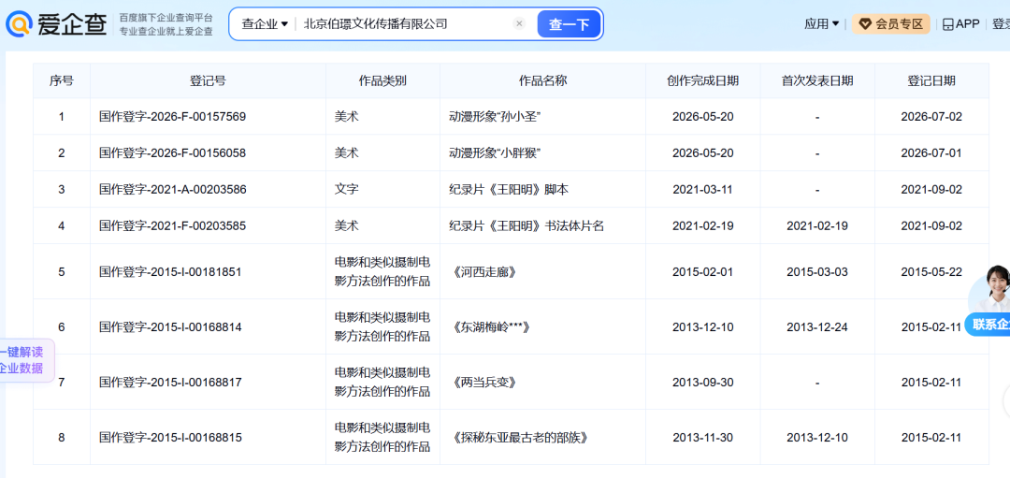Expand the 查企业 search type dropdown

265,24
